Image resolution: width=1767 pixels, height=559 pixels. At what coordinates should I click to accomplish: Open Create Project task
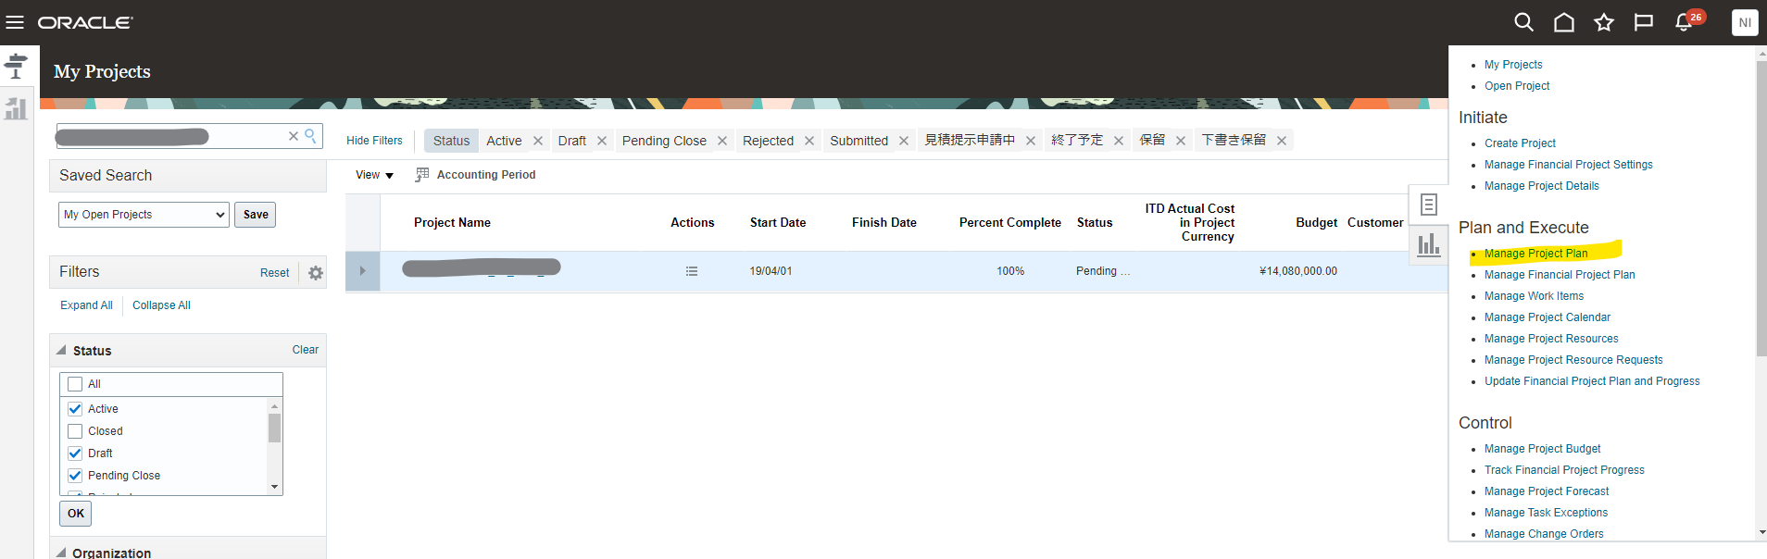pyautogui.click(x=1520, y=143)
